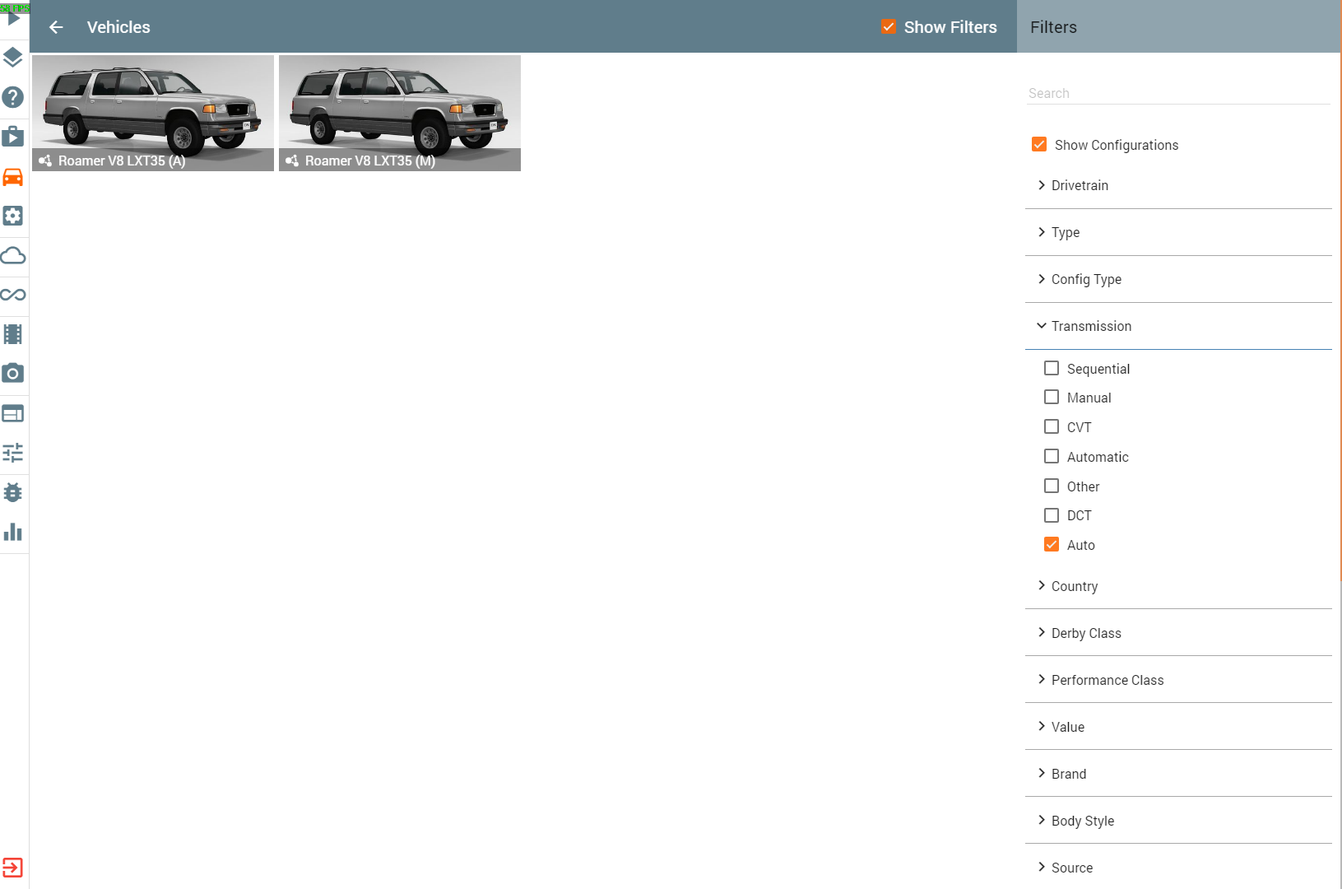Open the vehicle config gear icon
The image size is (1342, 889).
click(x=12, y=216)
